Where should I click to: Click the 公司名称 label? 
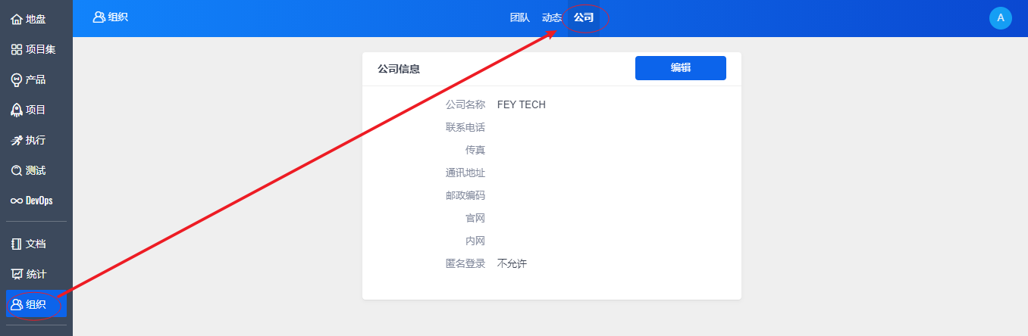(x=465, y=104)
